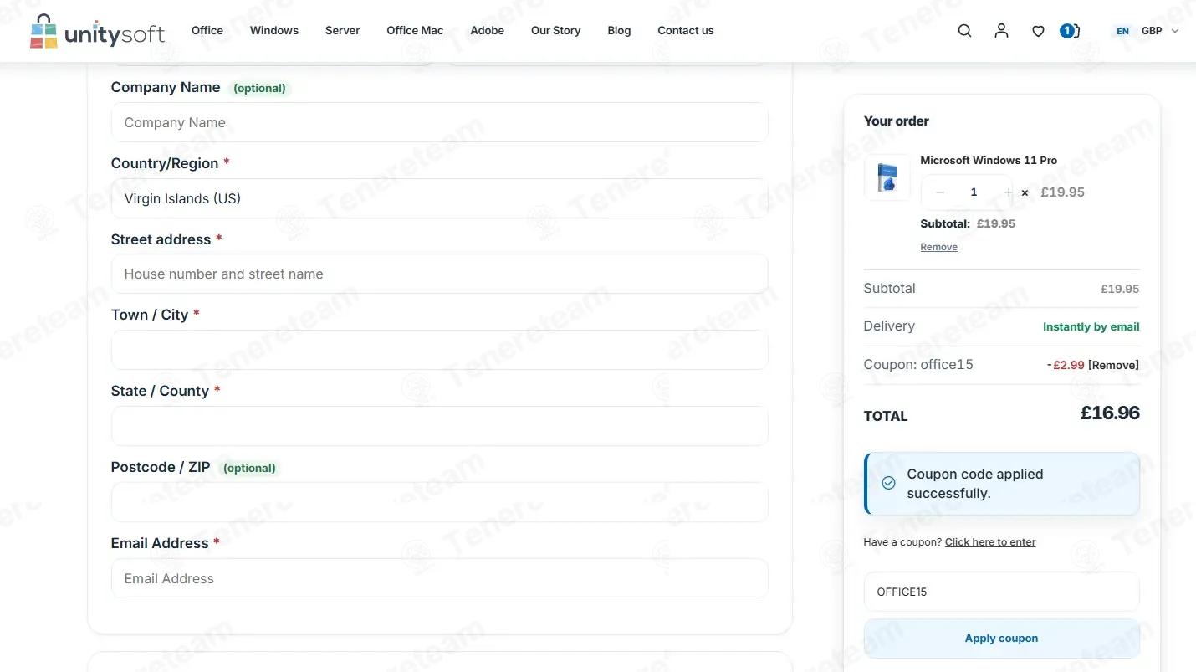Decrease Windows 11 Pro quantity
The image size is (1196, 672).
(x=940, y=192)
